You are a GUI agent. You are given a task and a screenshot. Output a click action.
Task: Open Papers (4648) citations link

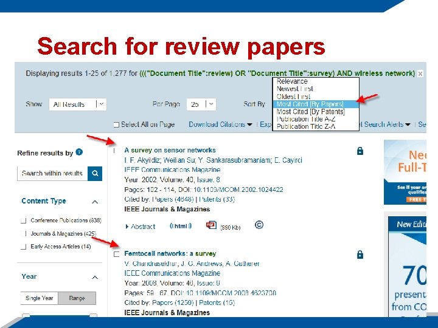coord(173,199)
